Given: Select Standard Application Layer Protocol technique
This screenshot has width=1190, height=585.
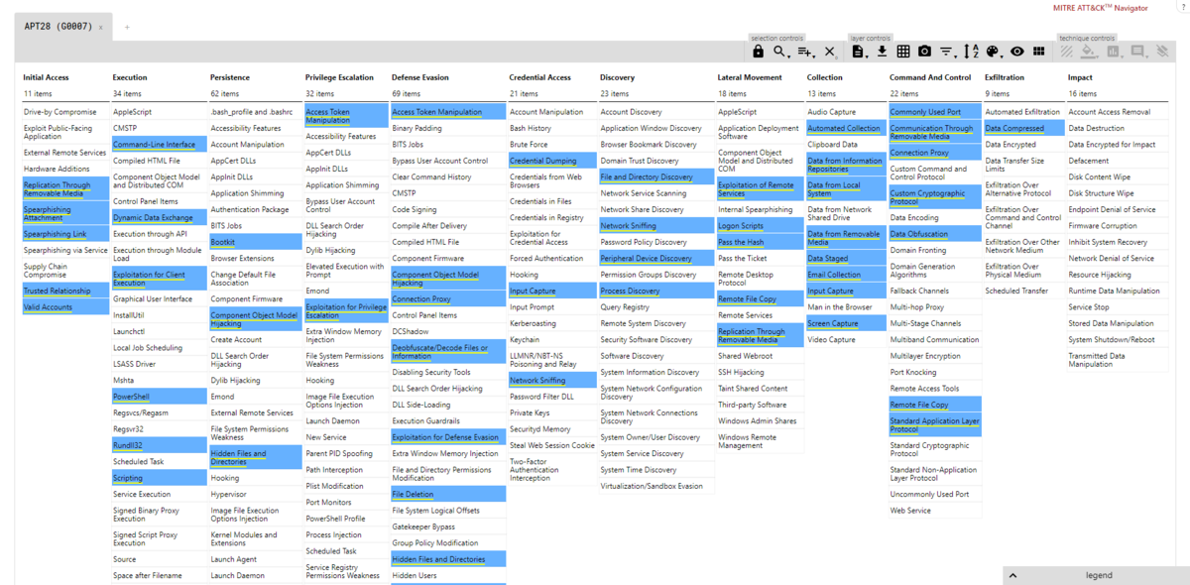Looking at the screenshot, I should pos(934,425).
